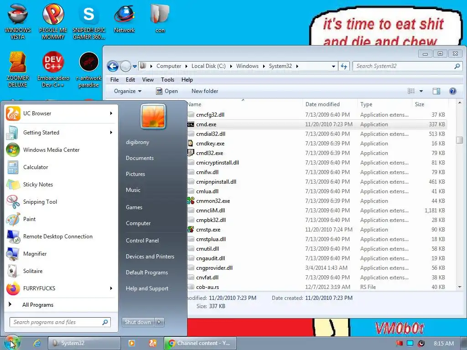
Task: Click the Explorer Back arrow button
Action: (x=113, y=66)
